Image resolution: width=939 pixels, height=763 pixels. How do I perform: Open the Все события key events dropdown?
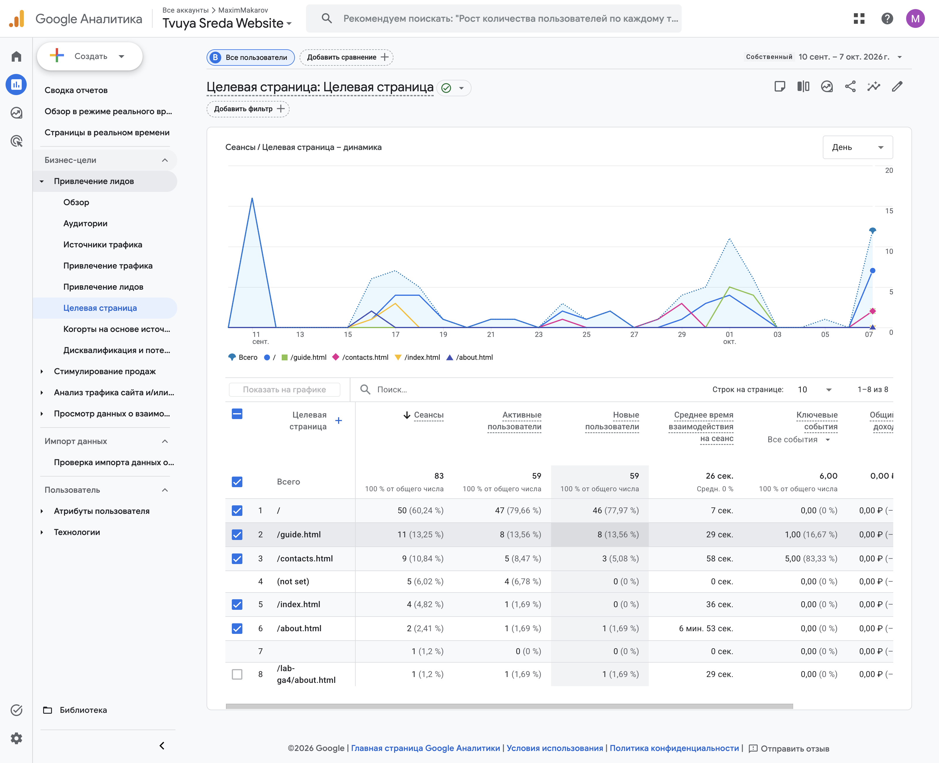[798, 440]
